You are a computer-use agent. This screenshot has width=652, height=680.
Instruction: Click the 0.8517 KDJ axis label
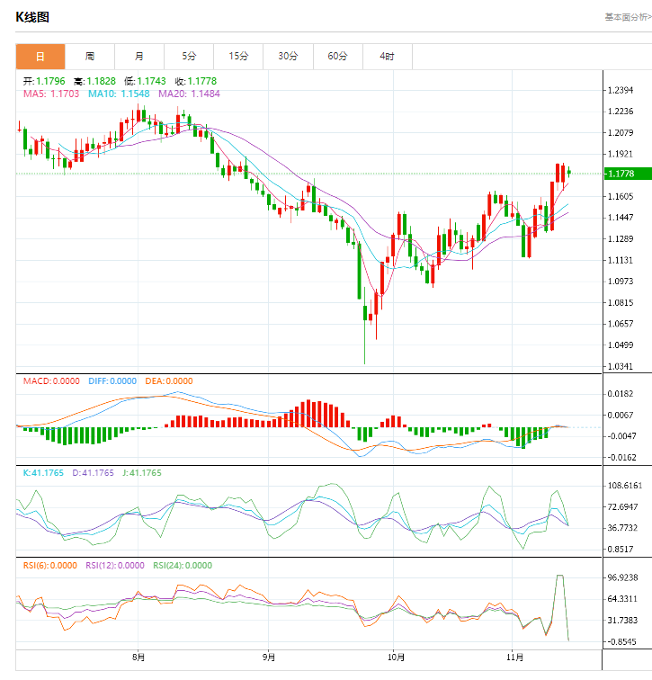(x=621, y=550)
